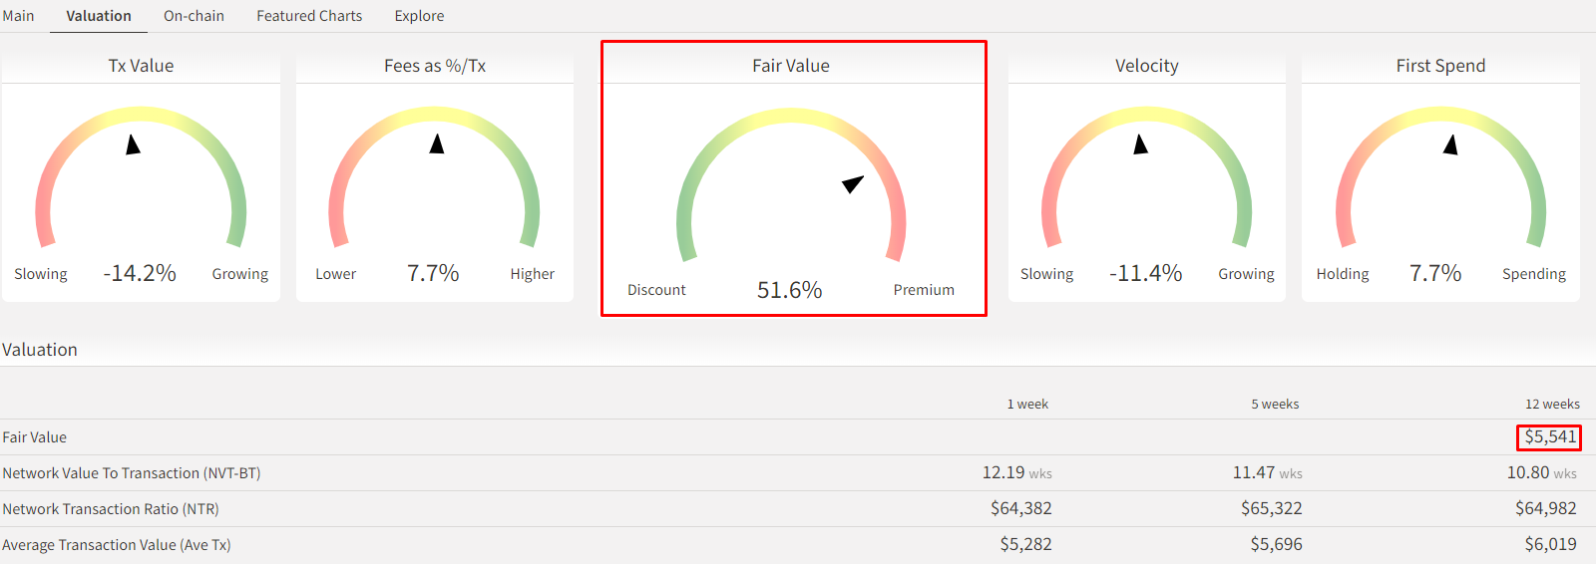Image resolution: width=1596 pixels, height=564 pixels.
Task: Open the Main tab
Action: [18, 16]
